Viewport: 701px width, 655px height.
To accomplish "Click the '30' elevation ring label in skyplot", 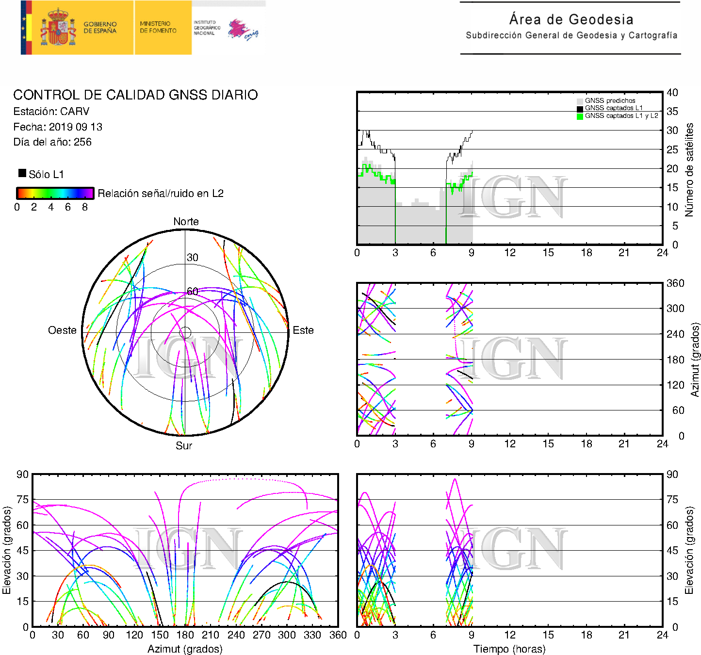I will click(x=193, y=258).
